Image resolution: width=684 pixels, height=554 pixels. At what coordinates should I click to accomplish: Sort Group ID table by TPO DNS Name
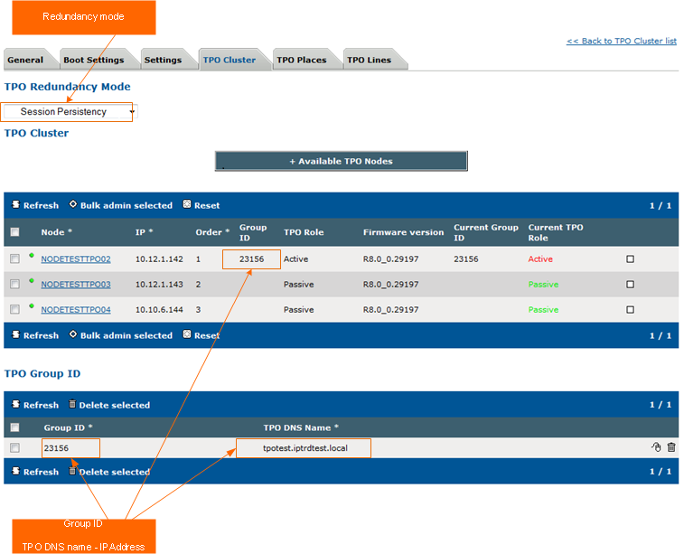[301, 427]
